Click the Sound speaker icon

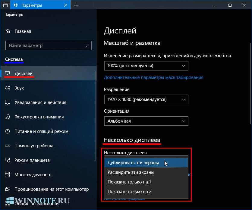pos(8,88)
